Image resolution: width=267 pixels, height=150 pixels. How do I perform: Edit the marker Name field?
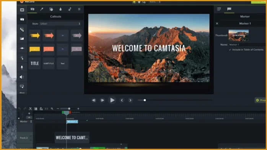[247, 45]
